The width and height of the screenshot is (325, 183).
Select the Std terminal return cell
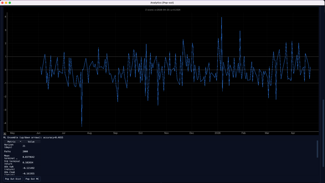(13, 162)
